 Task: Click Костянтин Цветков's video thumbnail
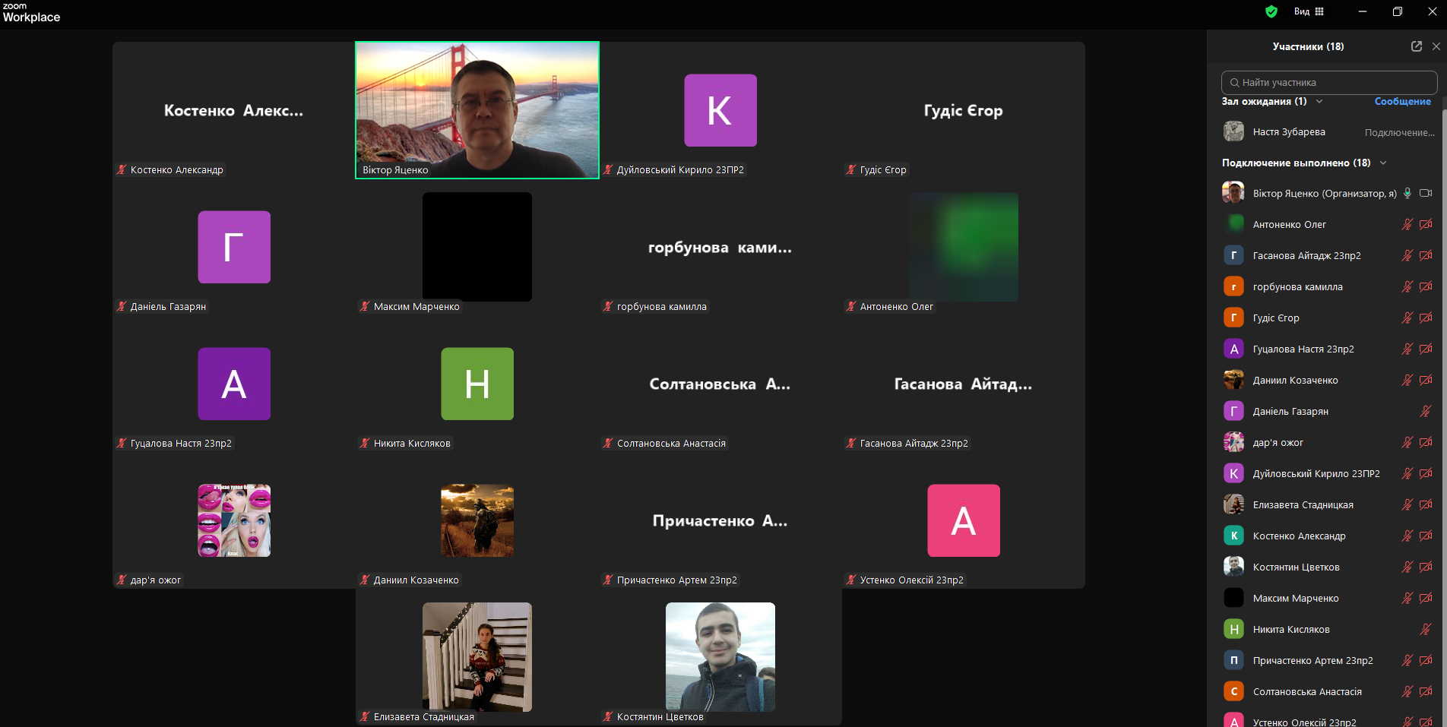(720, 656)
